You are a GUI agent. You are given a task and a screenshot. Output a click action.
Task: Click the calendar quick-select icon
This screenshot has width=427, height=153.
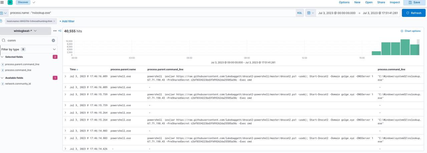[x=309, y=13]
